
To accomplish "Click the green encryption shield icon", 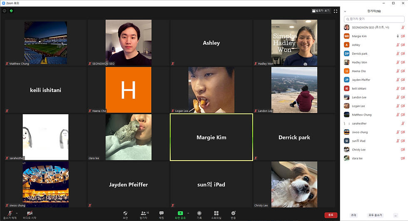I will [x=11, y=11].
